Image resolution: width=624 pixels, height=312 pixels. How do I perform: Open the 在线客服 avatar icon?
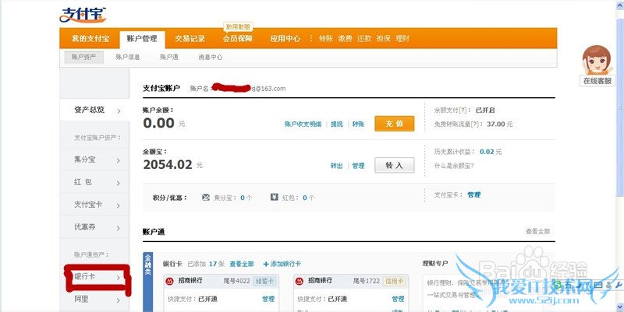pos(596,60)
